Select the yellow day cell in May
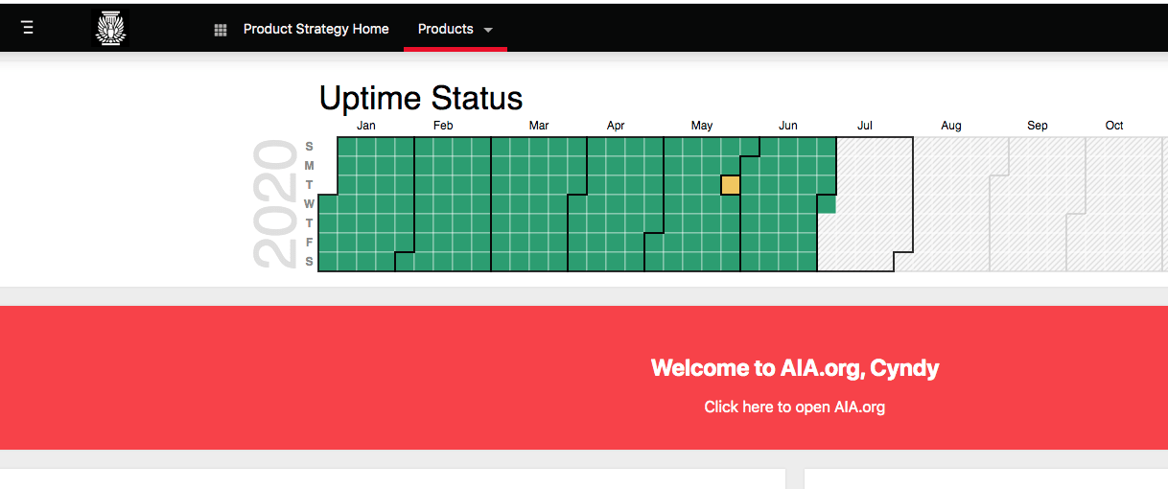 coord(731,185)
